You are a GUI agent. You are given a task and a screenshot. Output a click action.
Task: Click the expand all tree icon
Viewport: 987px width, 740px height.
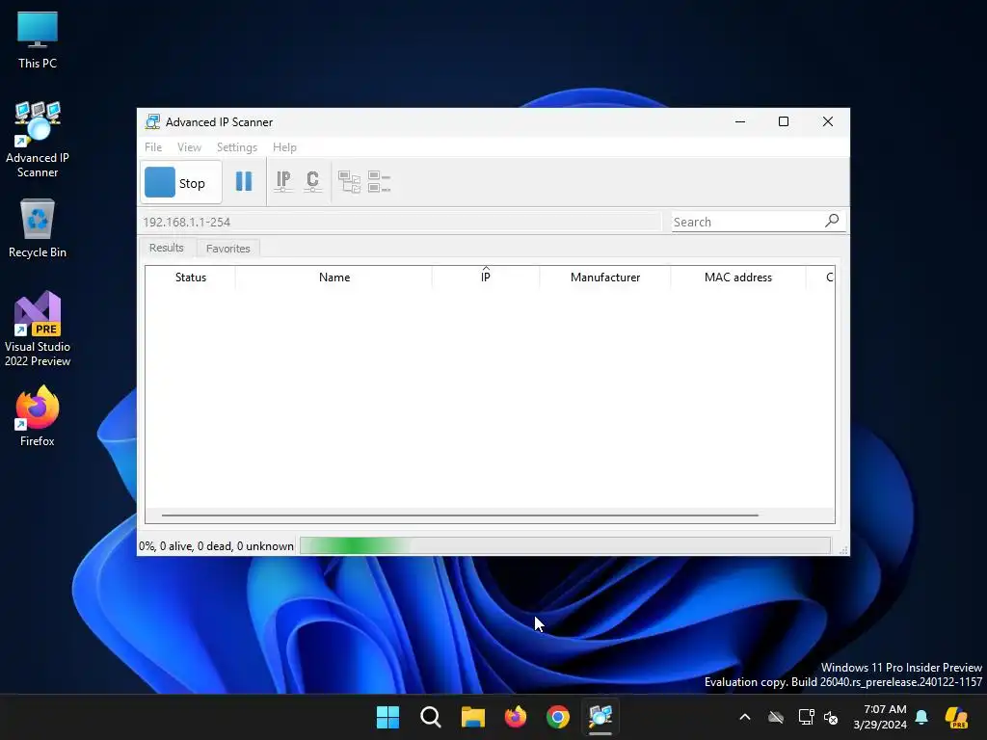[x=349, y=182]
